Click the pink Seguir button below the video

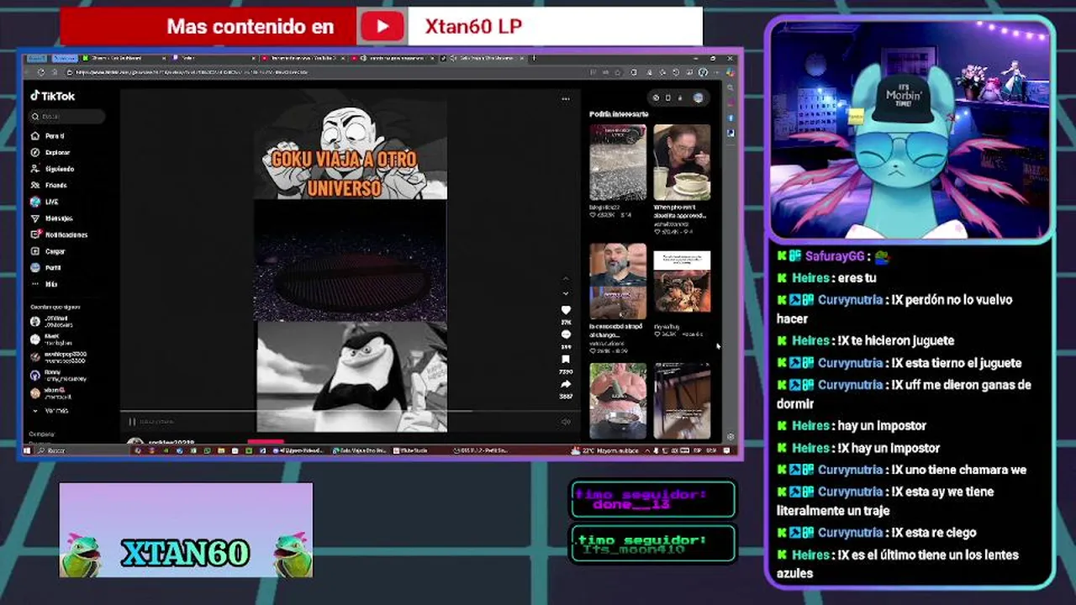[x=266, y=442]
